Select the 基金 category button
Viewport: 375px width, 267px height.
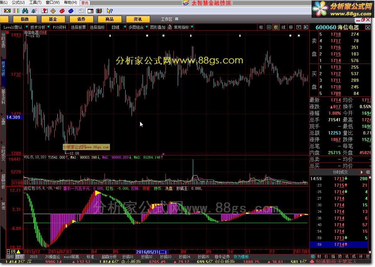click(x=53, y=19)
